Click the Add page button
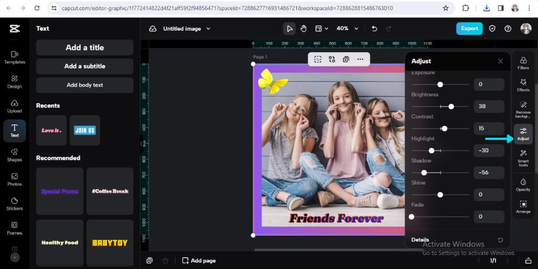The height and width of the screenshot is (269, 538). coord(199,261)
